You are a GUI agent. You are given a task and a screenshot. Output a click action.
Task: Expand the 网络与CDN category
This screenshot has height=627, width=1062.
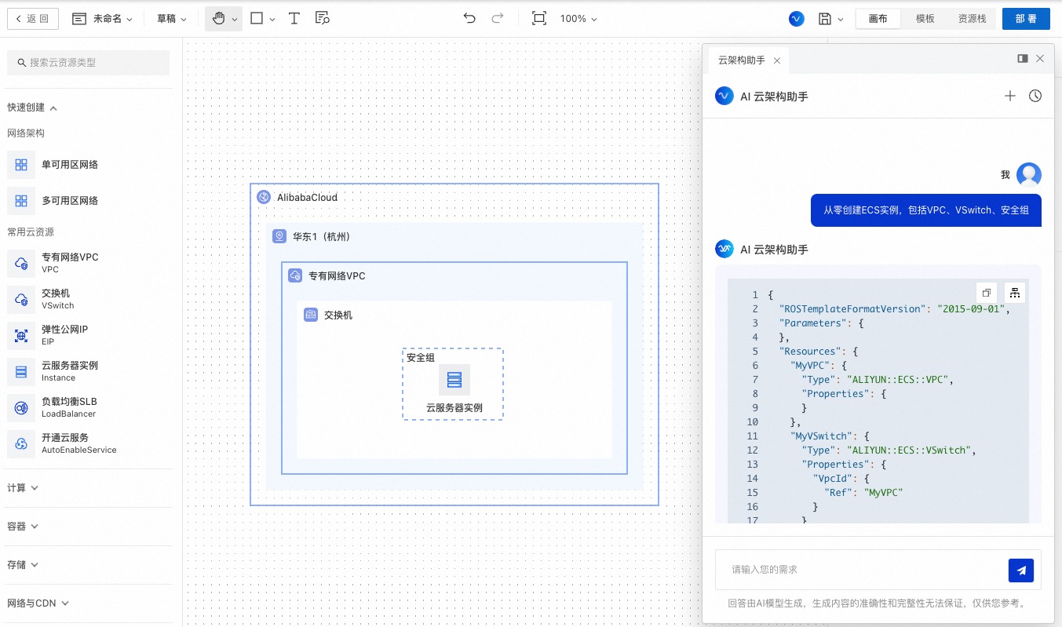coord(38,603)
